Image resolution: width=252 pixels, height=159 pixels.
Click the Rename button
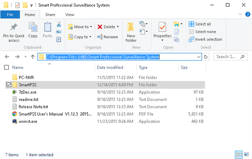(107, 37)
